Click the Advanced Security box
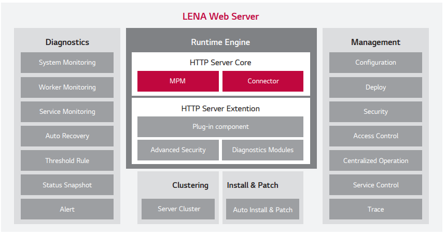The image size is (446, 236). pyautogui.click(x=178, y=150)
